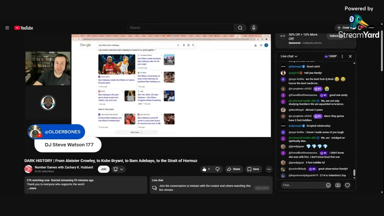Viewport: 384px width, 216px height.
Task: Switch Live chat mode dropdown
Action: point(289,56)
